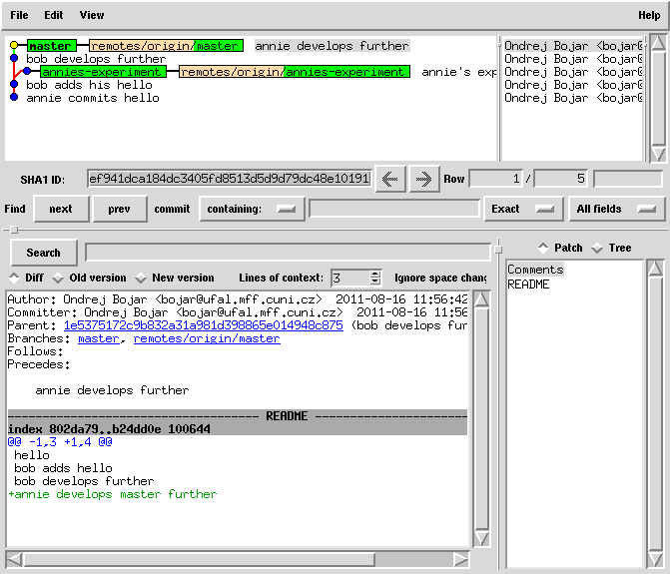Click the master branch label tag
Screen dimensions: 670x574
pyautogui.click(x=50, y=46)
